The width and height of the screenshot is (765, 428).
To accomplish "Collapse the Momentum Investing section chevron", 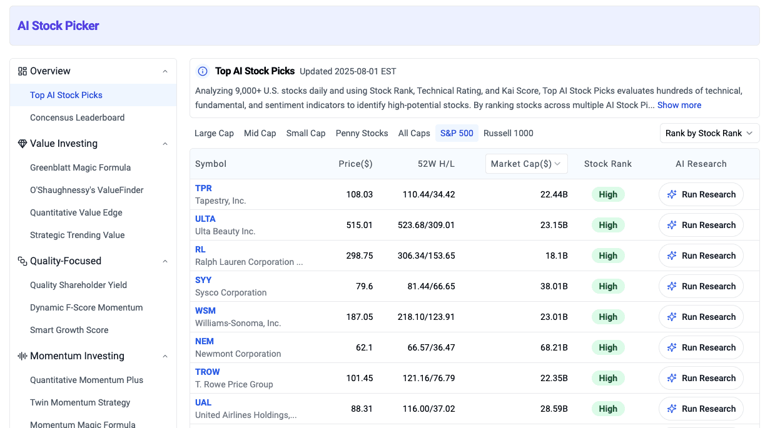I will pos(165,356).
